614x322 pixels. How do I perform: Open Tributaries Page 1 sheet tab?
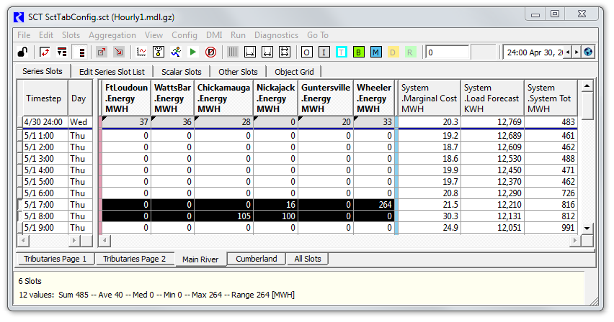click(55, 259)
